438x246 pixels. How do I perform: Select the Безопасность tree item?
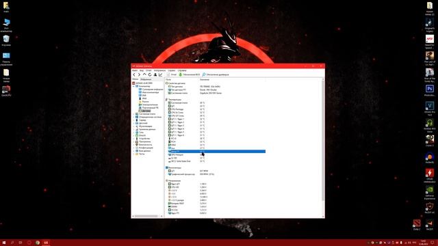click(144, 144)
